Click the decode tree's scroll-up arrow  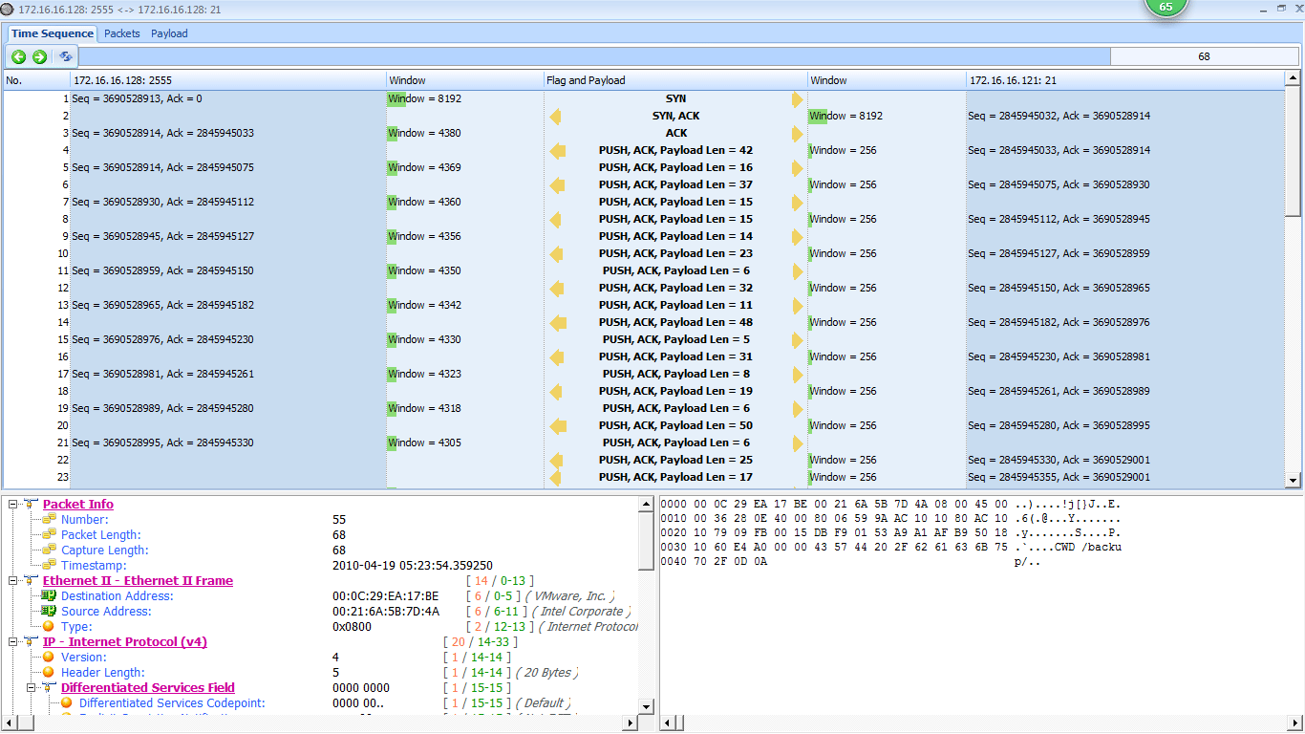point(646,504)
